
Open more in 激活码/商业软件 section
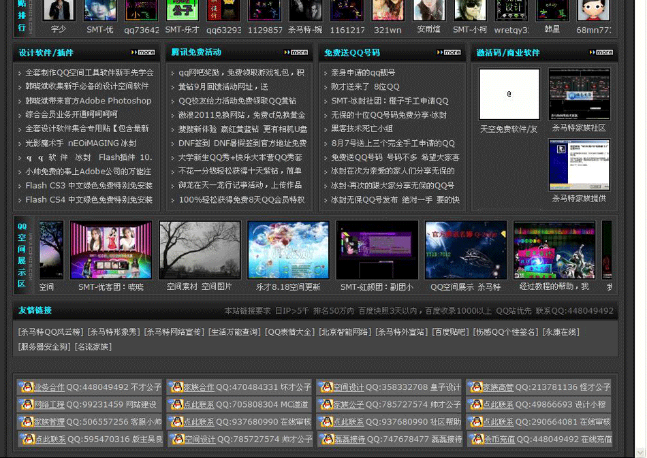[x=601, y=52]
